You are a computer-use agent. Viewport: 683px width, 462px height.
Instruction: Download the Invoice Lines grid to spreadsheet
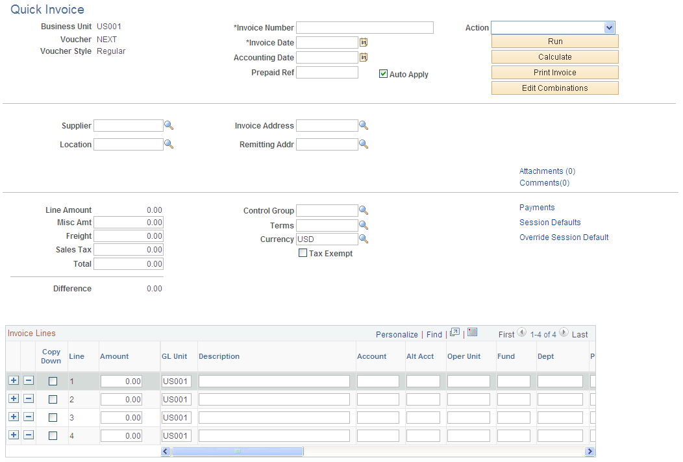[x=472, y=332]
